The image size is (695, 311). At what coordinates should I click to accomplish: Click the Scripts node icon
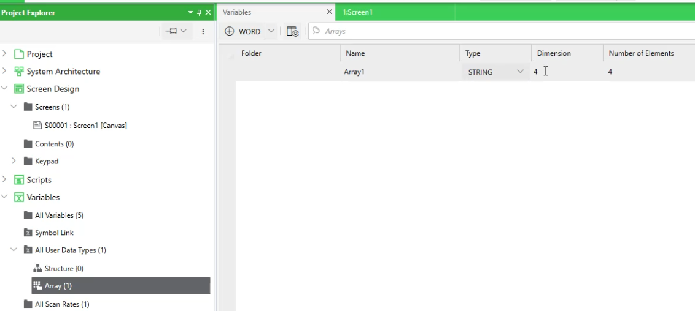click(18, 180)
